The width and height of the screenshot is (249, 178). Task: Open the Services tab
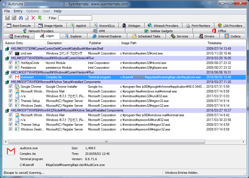coord(179,36)
